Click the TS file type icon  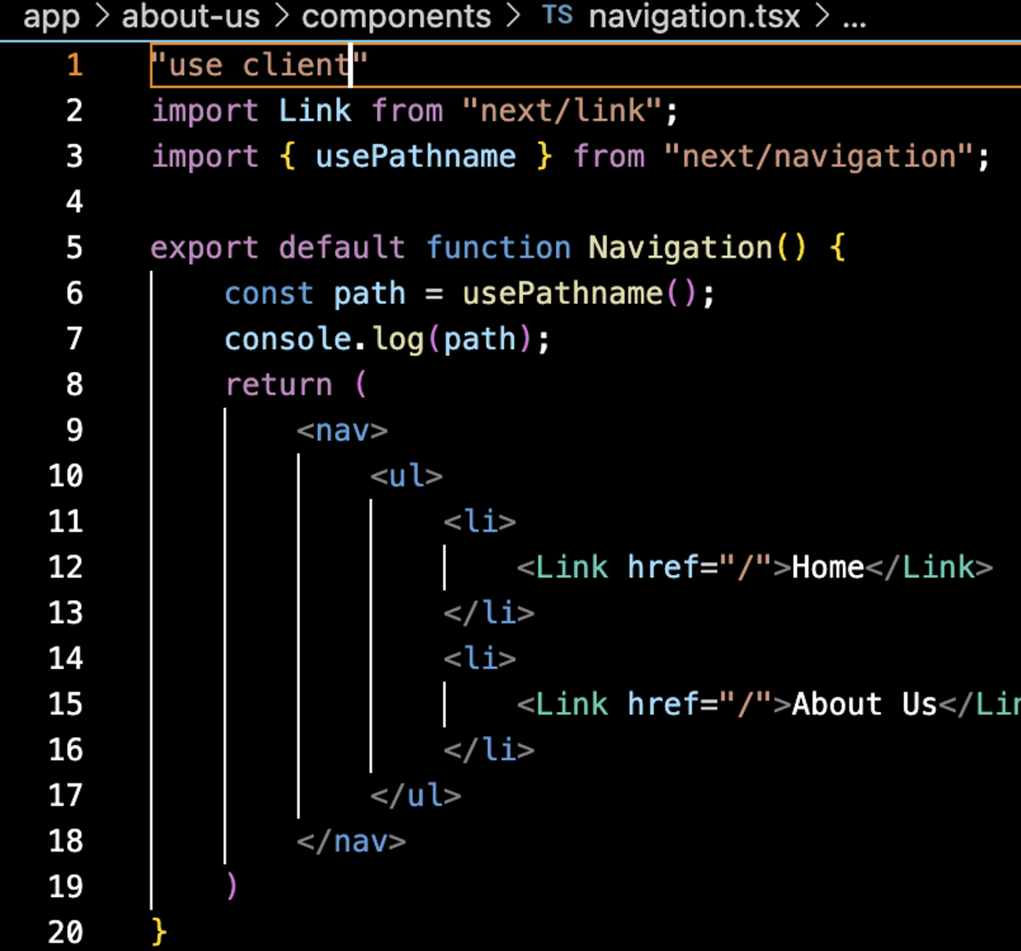pos(558,15)
